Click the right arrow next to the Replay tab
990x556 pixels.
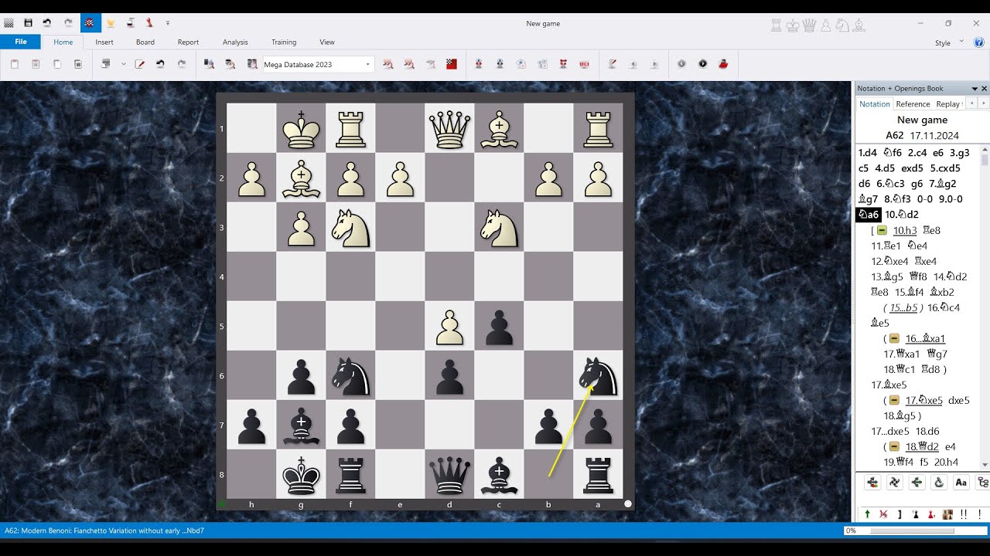click(x=984, y=103)
